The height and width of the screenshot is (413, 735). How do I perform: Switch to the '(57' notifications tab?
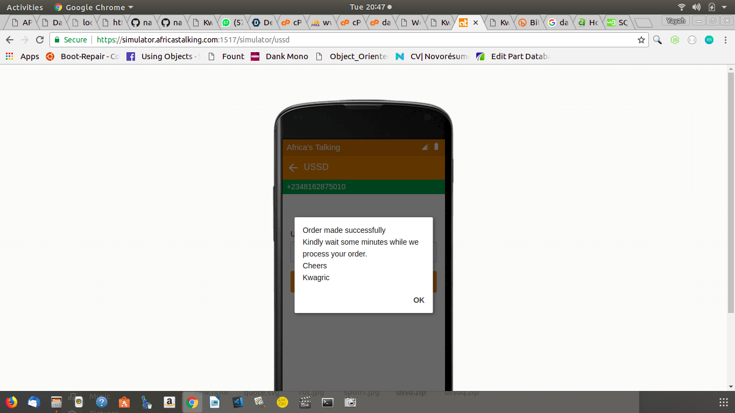pyautogui.click(x=232, y=23)
